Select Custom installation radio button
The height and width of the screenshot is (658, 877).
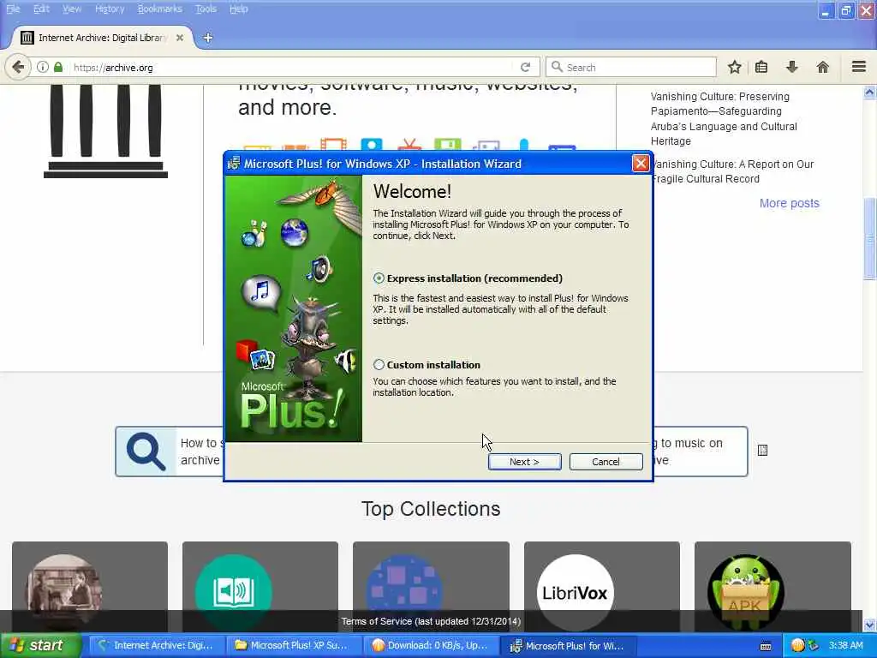pyautogui.click(x=379, y=365)
